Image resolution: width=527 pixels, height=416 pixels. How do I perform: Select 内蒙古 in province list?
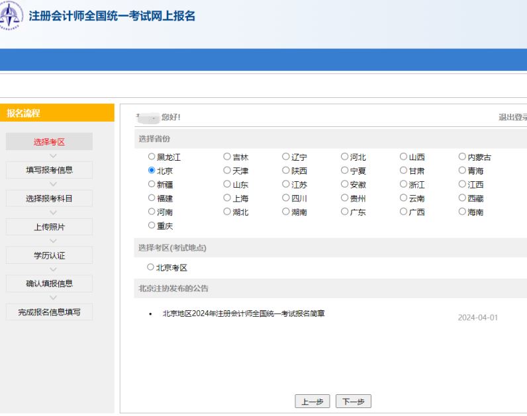pos(462,157)
